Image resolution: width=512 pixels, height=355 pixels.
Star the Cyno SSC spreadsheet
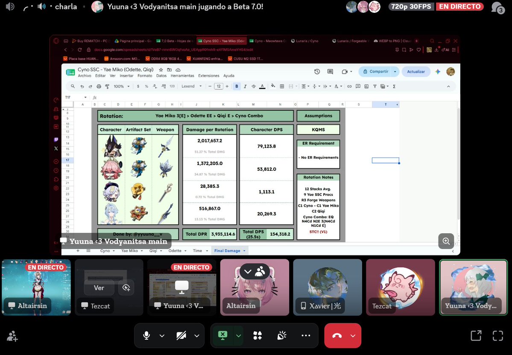(x=161, y=70)
